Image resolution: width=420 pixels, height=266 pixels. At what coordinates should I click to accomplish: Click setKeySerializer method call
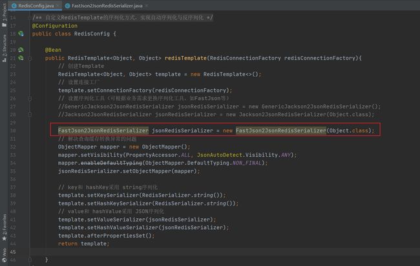113,195
